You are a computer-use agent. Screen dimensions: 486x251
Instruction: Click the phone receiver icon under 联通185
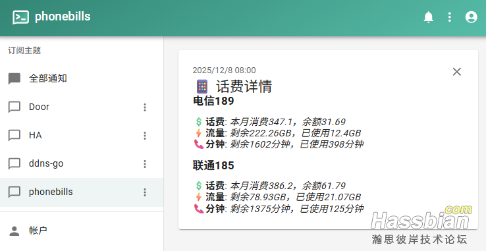point(199,208)
